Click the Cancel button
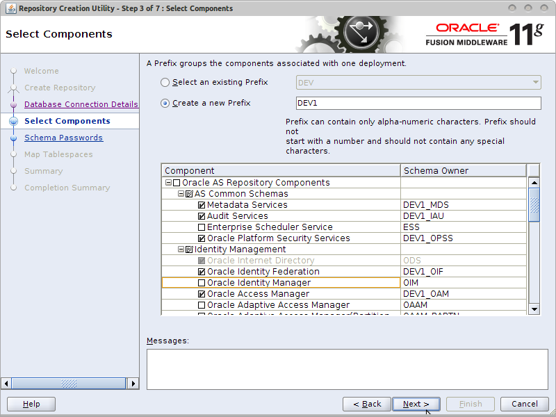Image resolution: width=556 pixels, height=417 pixels. 525,404
